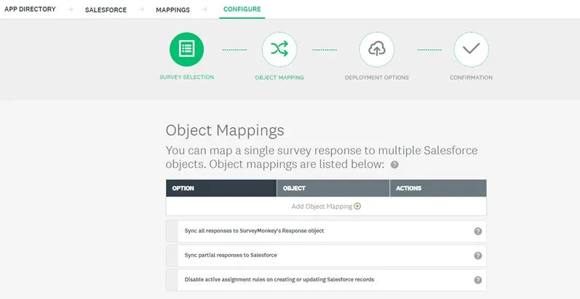Image resolution: width=580 pixels, height=299 pixels.
Task: Go to Salesforce breadcrumb
Action: click(x=106, y=10)
